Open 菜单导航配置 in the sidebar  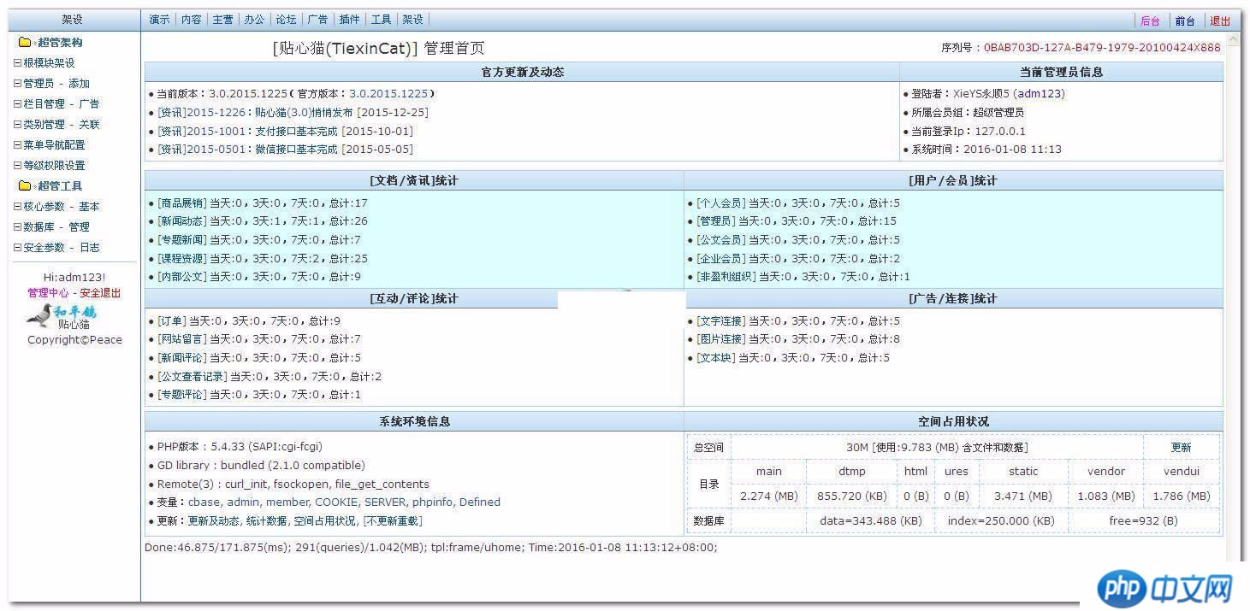click(54, 144)
